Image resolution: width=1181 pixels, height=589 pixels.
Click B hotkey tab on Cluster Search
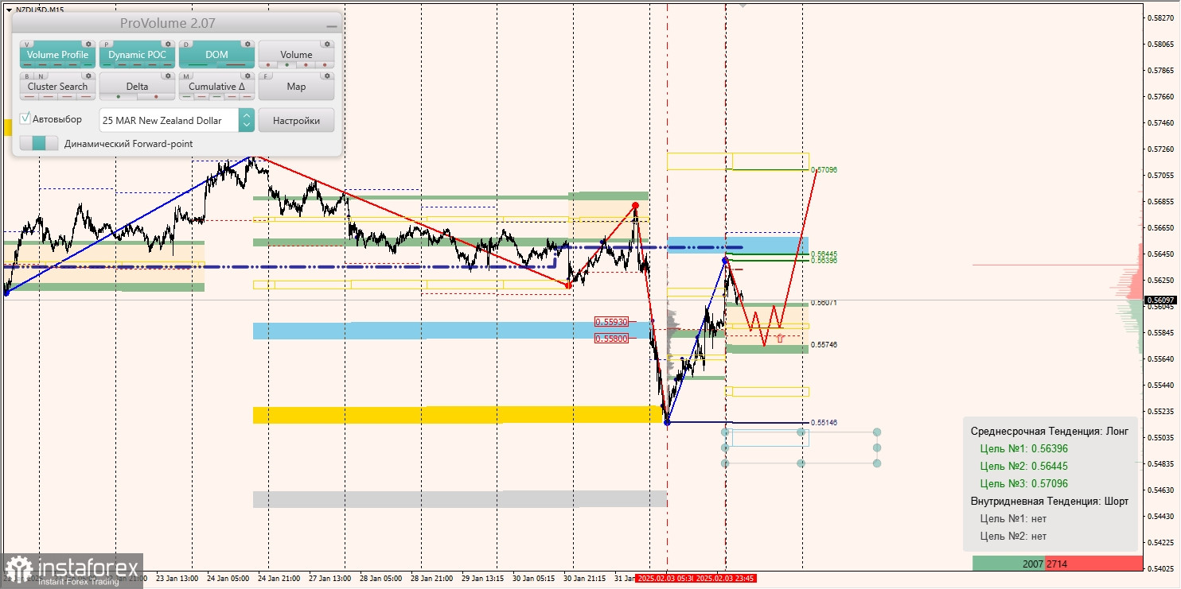(x=28, y=76)
